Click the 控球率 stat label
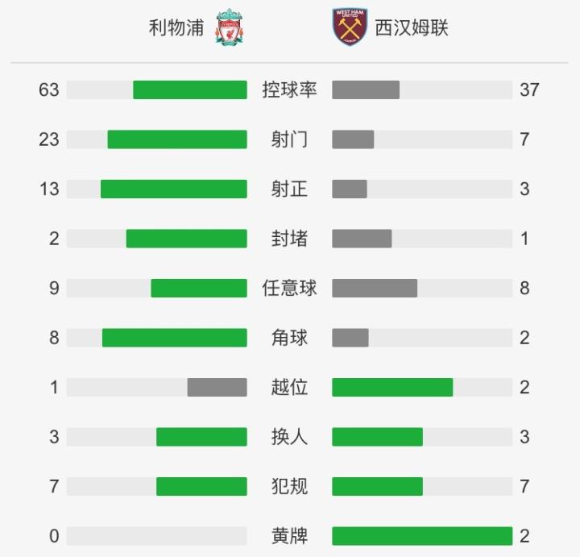This screenshot has width=580, height=557. pos(289,89)
